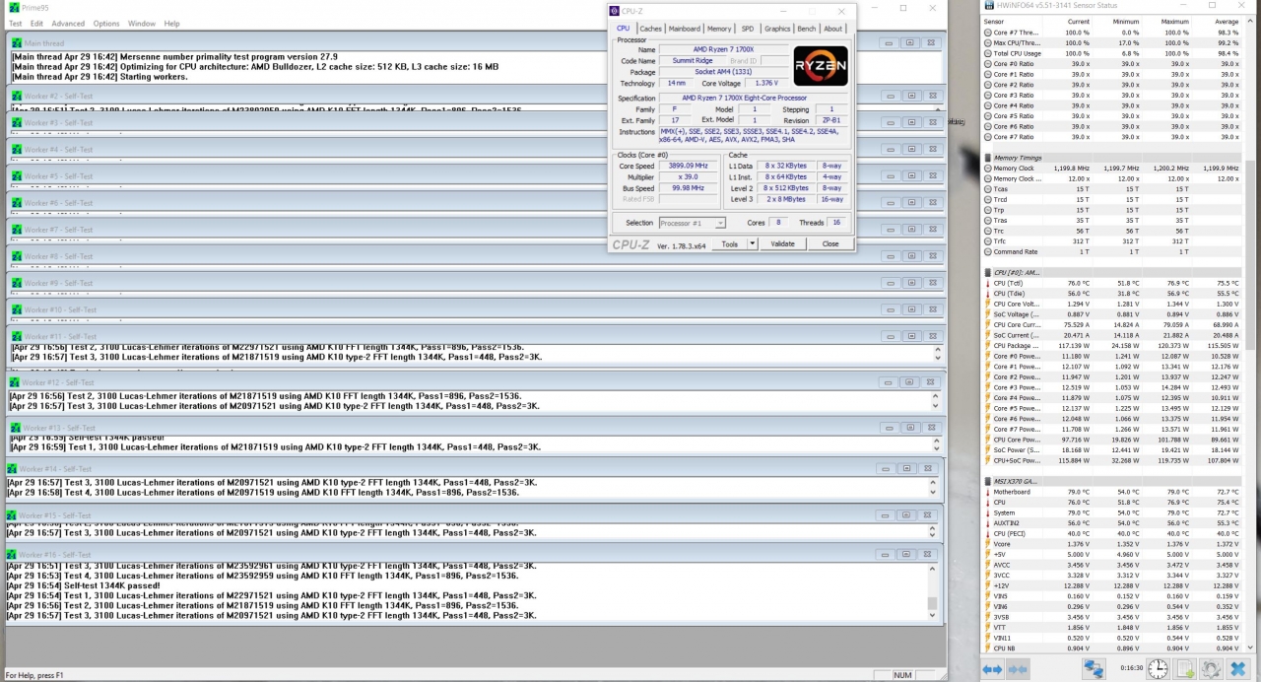Screen dimensions: 1261x682
Task: Click the Ryzen logo in CPU-Z
Action: (821, 65)
